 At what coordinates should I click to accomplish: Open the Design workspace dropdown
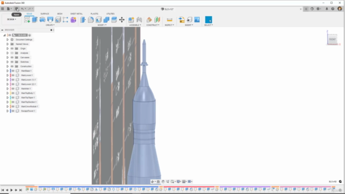(11, 19)
